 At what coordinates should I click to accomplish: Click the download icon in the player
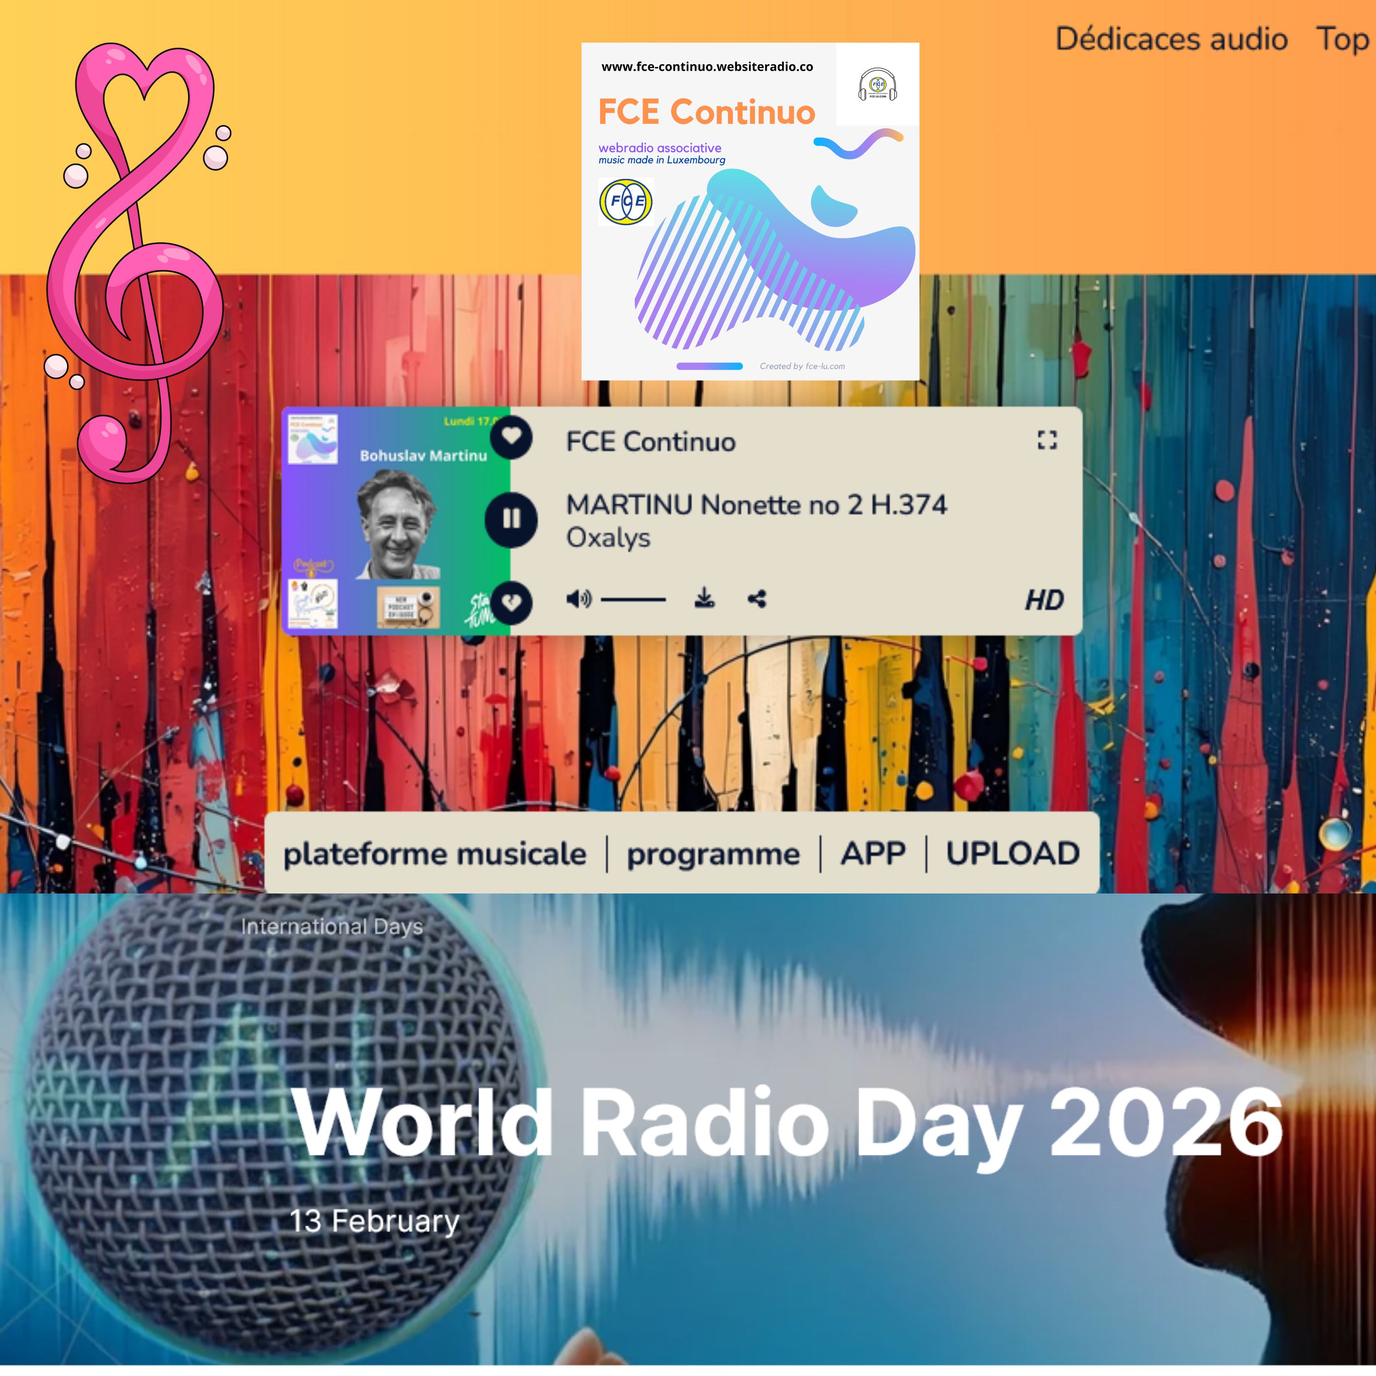705,598
